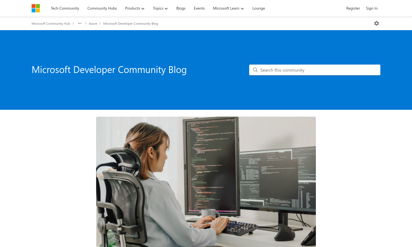Visit the Lounge section

[x=258, y=8]
